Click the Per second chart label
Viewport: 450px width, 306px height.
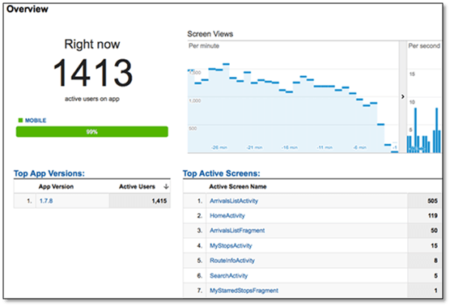coord(424,46)
